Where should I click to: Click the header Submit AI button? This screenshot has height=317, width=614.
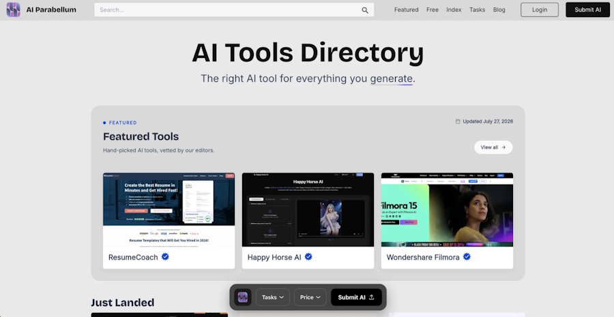pyautogui.click(x=588, y=10)
